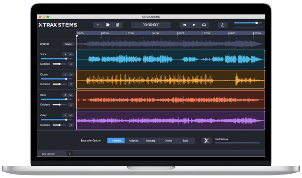The width and height of the screenshot is (302, 178).
Task: Save the project using the disk icon
Action: [118, 25]
